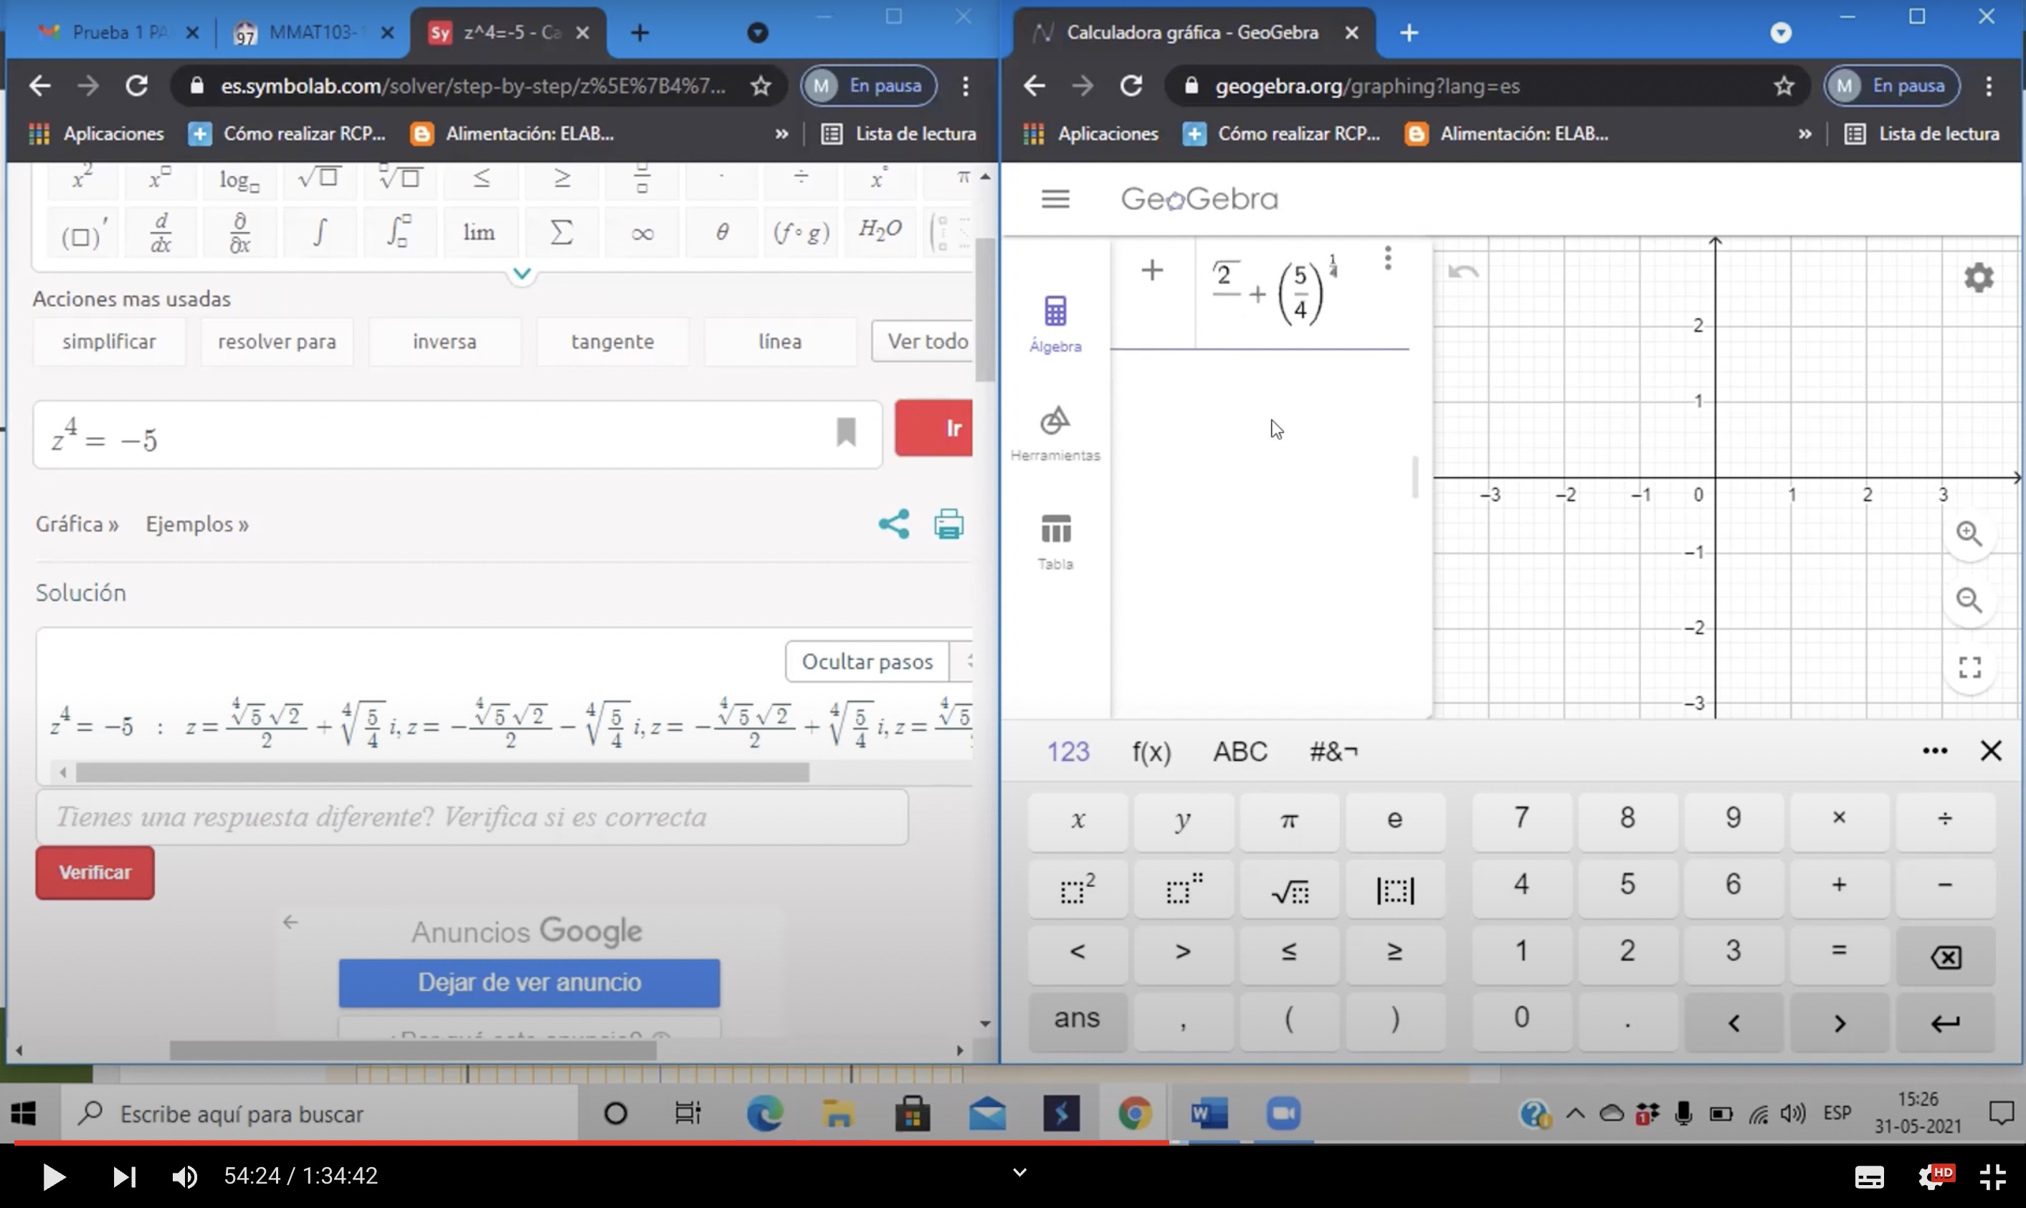Insert limit operator in Symbolab pad
The image size is (2026, 1208).
pos(479,232)
